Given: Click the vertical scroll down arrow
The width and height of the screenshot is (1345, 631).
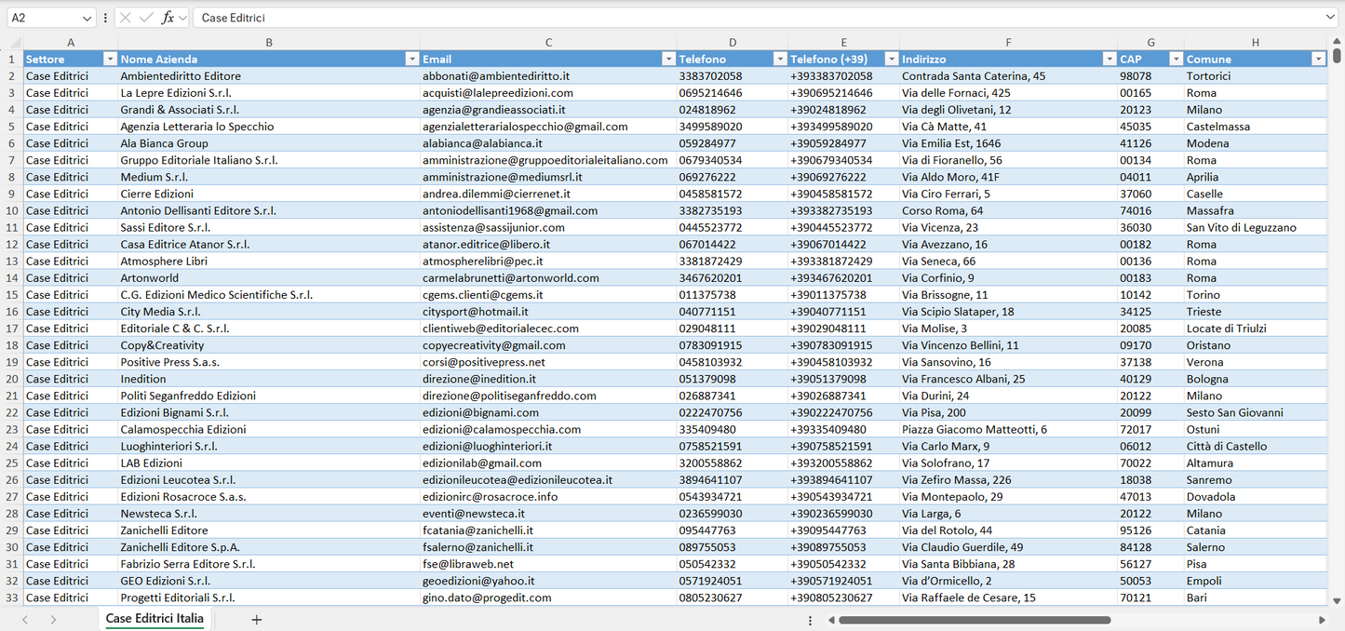Looking at the screenshot, I should point(1338,601).
